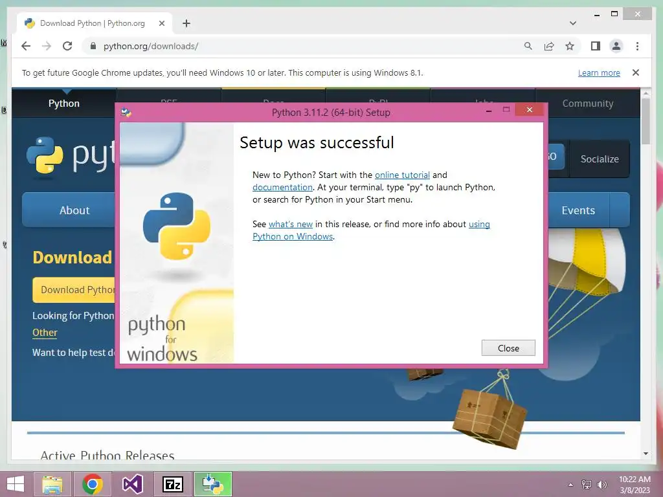Reload the python.org page
663x497 pixels.
(67, 46)
